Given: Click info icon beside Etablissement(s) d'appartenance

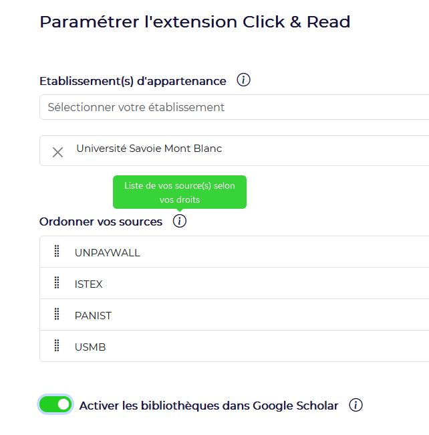Looking at the screenshot, I should click(x=243, y=80).
